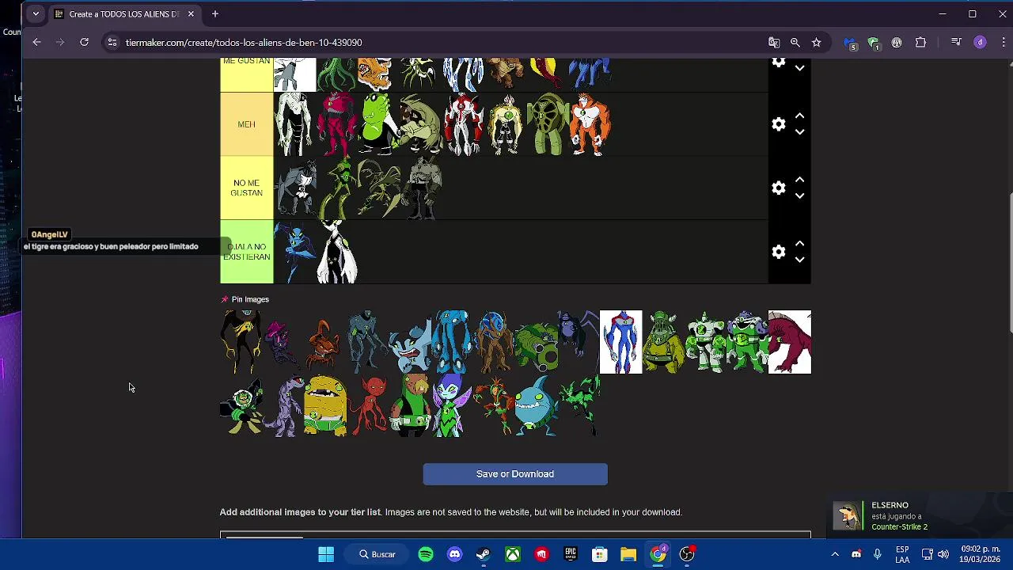Open Steam from the taskbar
Screen dimensions: 1013x570
click(x=484, y=554)
